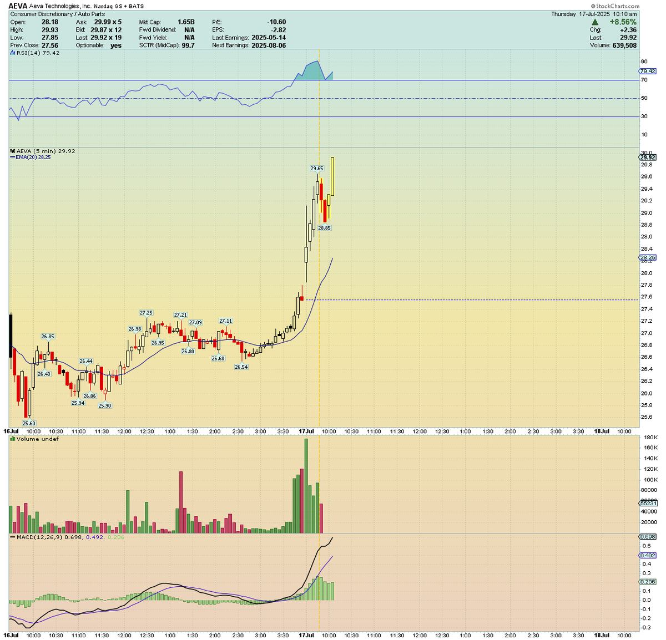Click the 27.11 peak price label
Viewport: 666px width, 640px height.
pos(225,321)
